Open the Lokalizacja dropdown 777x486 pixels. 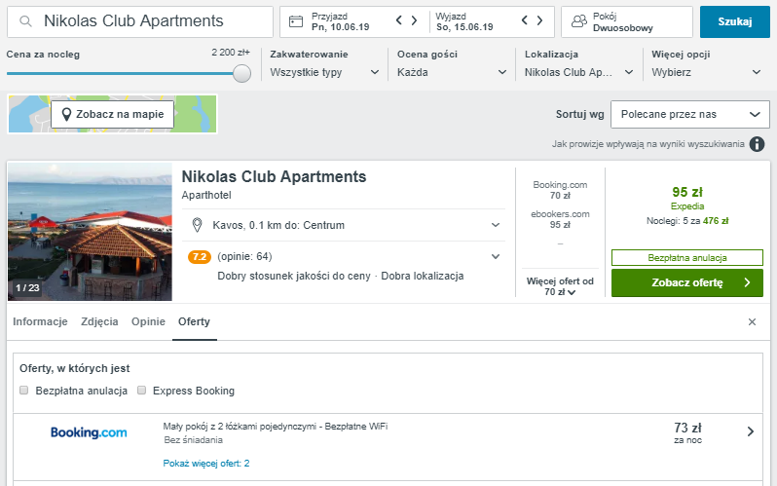[578, 72]
